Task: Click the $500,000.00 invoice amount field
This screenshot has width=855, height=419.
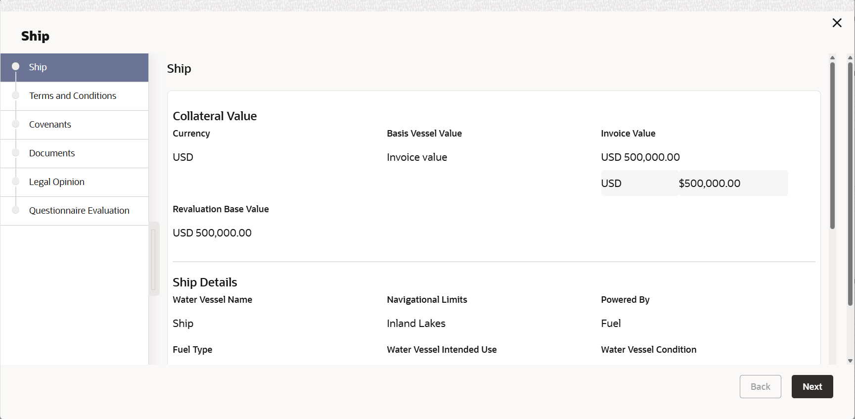Action: tap(733, 184)
